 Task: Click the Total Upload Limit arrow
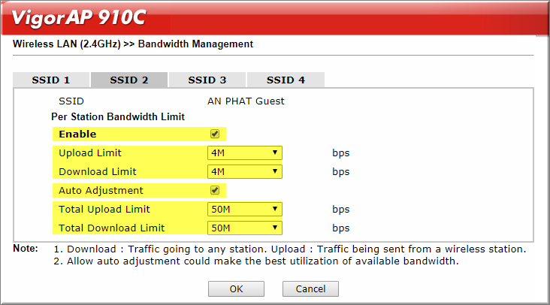[275, 209]
